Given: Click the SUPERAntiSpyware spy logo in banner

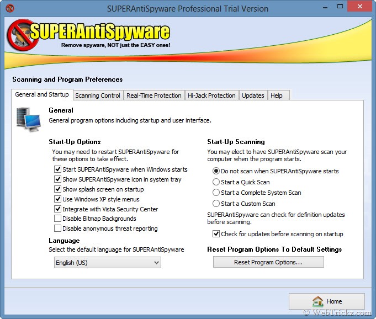Looking at the screenshot, I should point(23,35).
